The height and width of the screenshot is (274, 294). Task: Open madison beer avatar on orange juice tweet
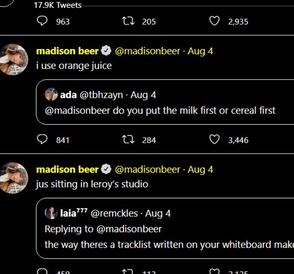(x=14, y=59)
